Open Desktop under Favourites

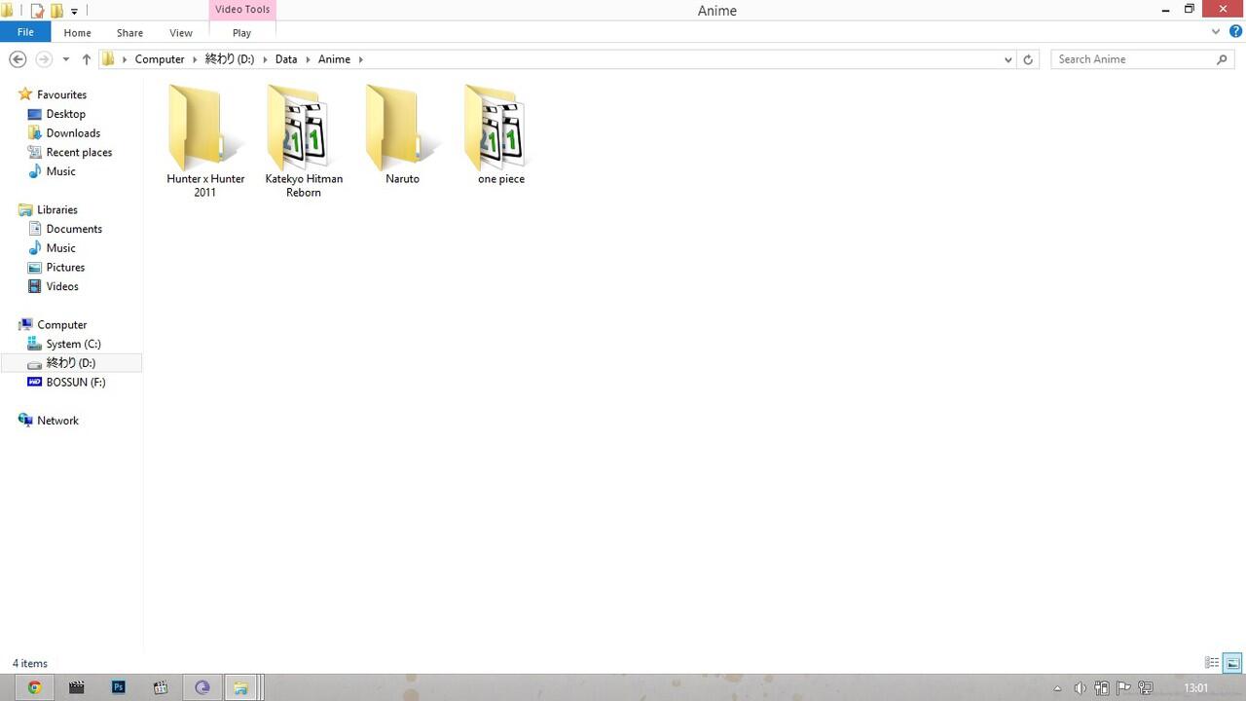65,114
